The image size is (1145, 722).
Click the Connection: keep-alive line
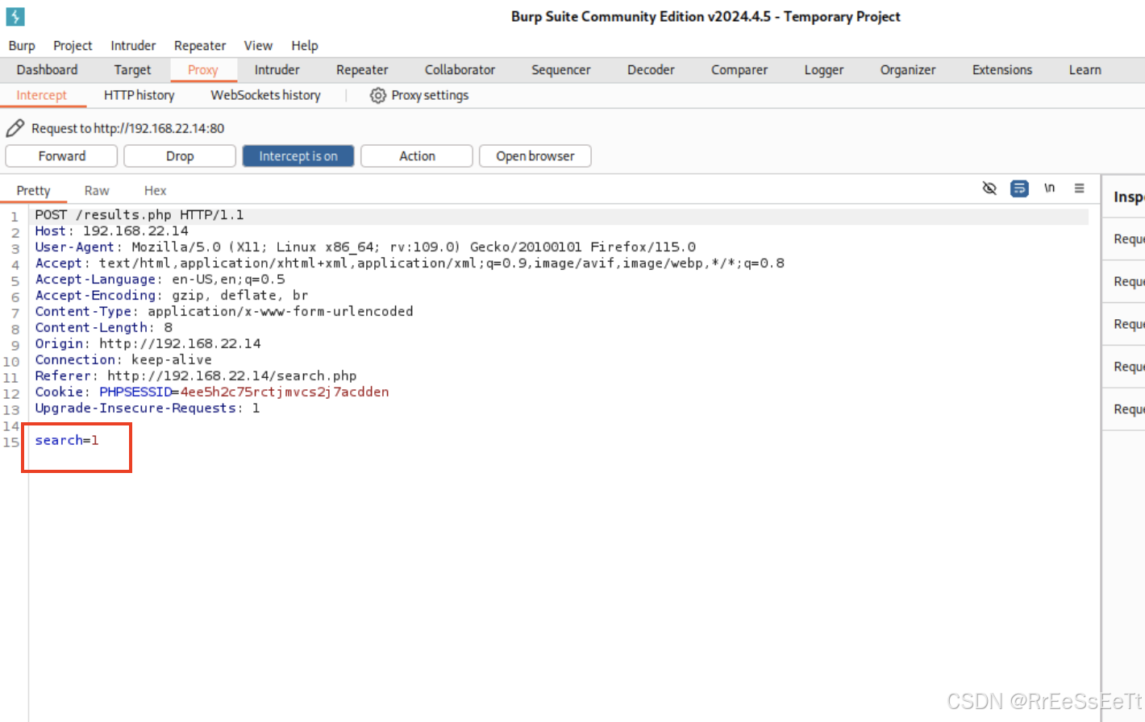[x=123, y=360]
